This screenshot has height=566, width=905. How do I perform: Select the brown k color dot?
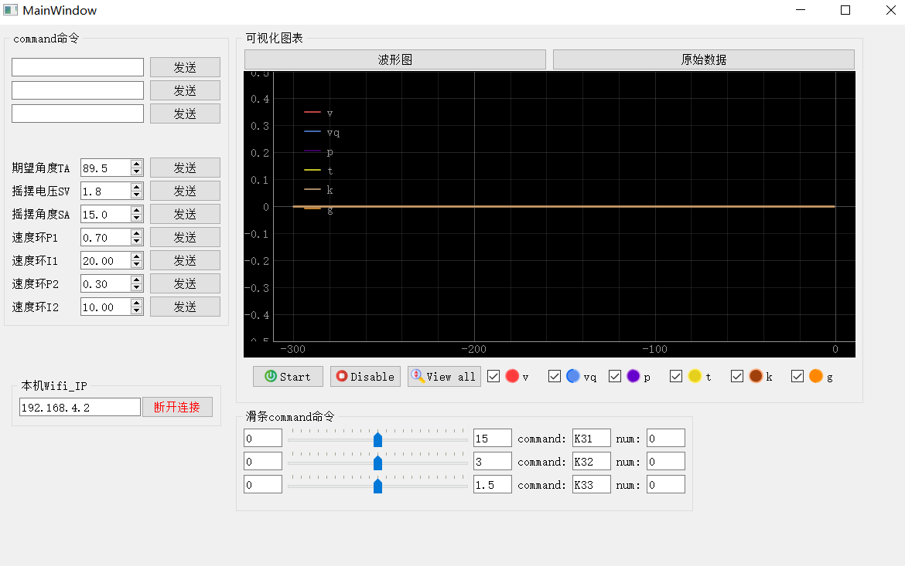coord(756,376)
